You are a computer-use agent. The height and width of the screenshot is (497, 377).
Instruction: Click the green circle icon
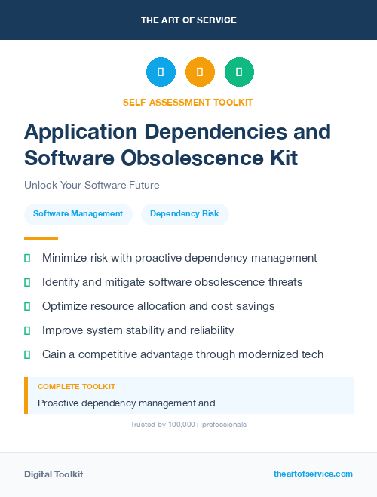point(239,72)
